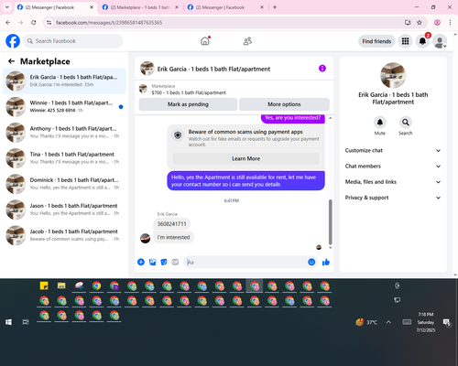
Task: Switch to the third Messenger Facebook tab
Action: (x=226, y=7)
